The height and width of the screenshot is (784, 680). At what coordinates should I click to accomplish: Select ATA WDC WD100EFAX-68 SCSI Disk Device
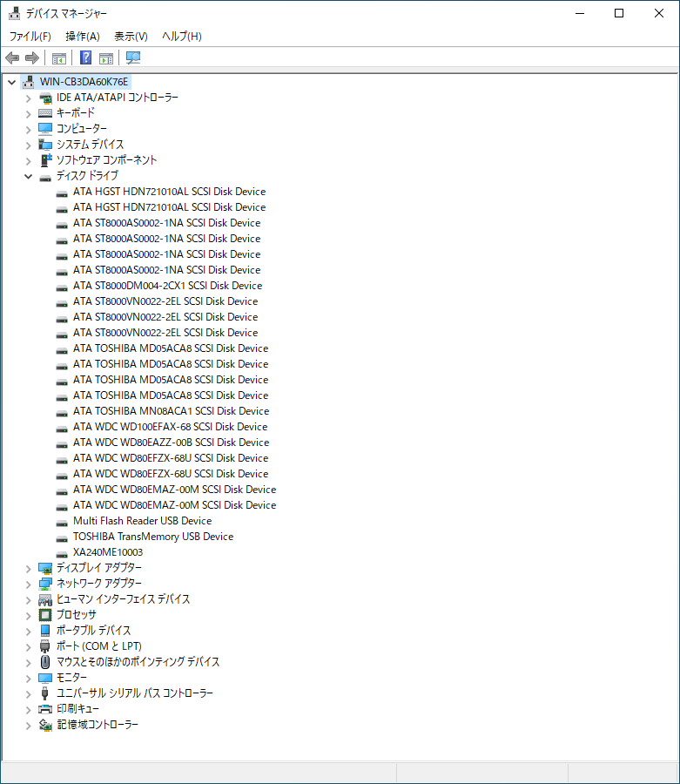point(170,427)
